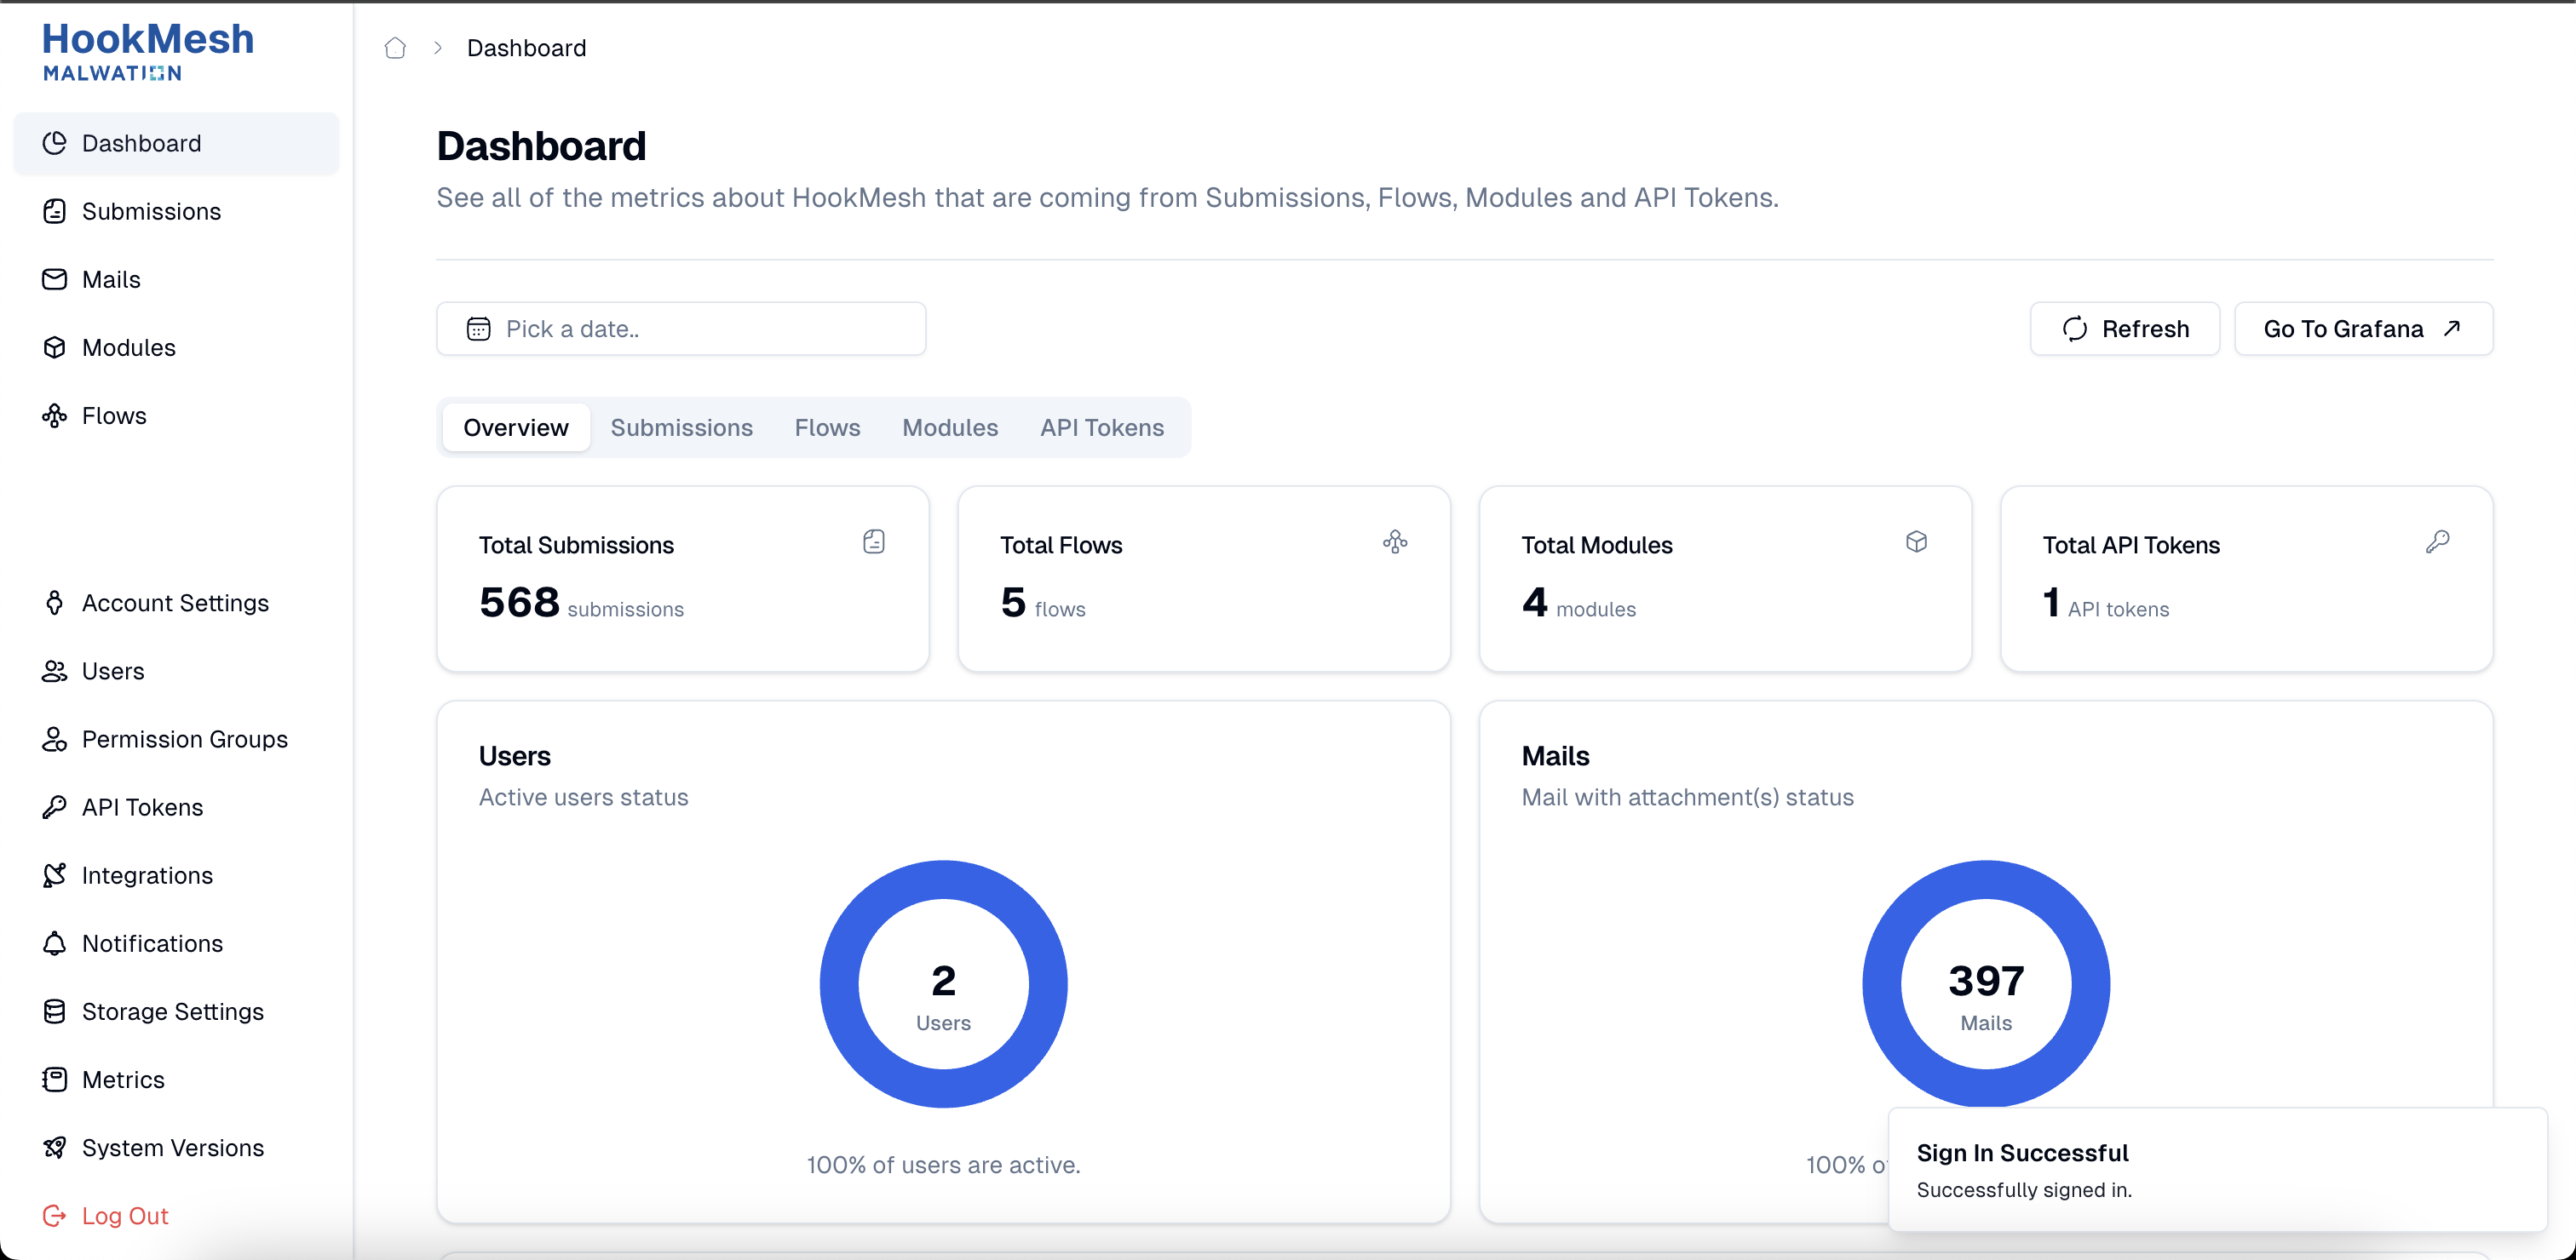Image resolution: width=2576 pixels, height=1260 pixels.
Task: Click the home icon in breadcrumb
Action: coord(395,48)
